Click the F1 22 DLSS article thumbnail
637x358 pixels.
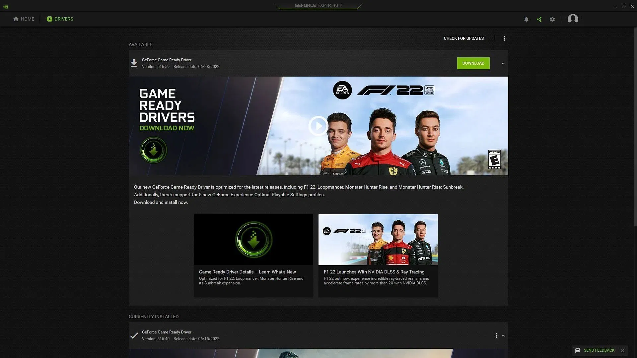point(378,239)
